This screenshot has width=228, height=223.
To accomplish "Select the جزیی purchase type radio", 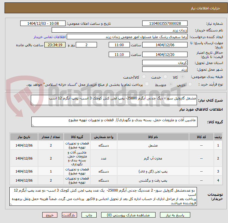I will click(x=190, y=84).
